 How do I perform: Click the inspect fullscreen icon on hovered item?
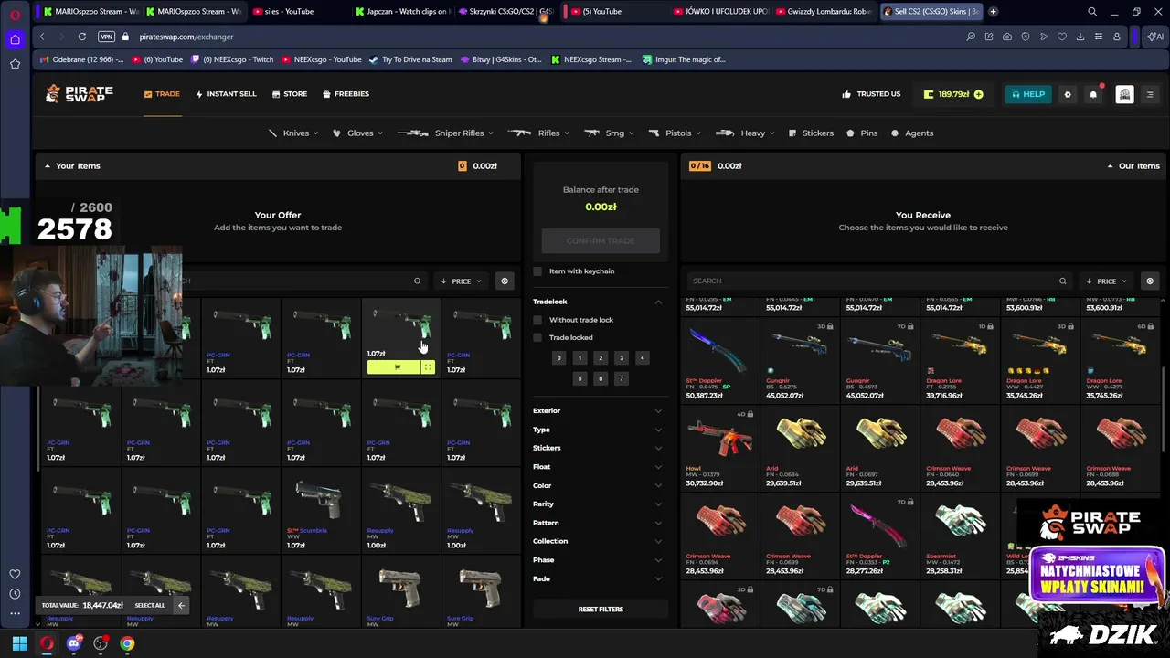[x=428, y=366]
